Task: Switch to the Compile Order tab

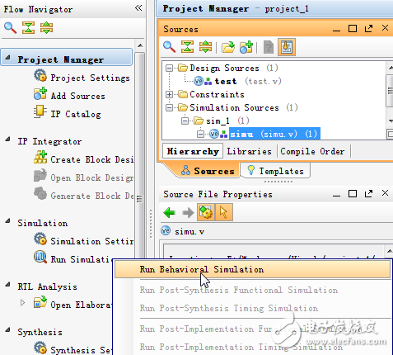Action: pos(312,151)
